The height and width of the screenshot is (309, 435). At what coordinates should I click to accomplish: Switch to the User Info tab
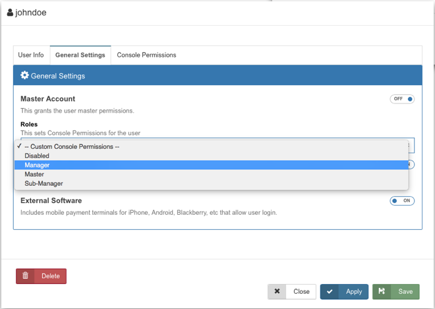pos(31,55)
